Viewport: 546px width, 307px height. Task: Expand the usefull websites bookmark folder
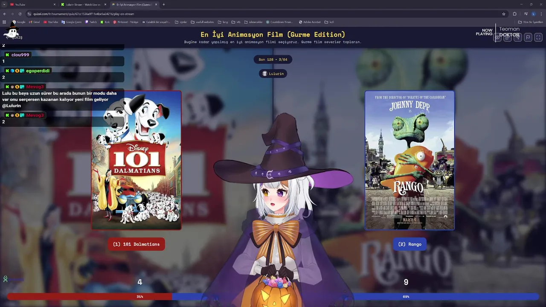pyautogui.click(x=202, y=22)
